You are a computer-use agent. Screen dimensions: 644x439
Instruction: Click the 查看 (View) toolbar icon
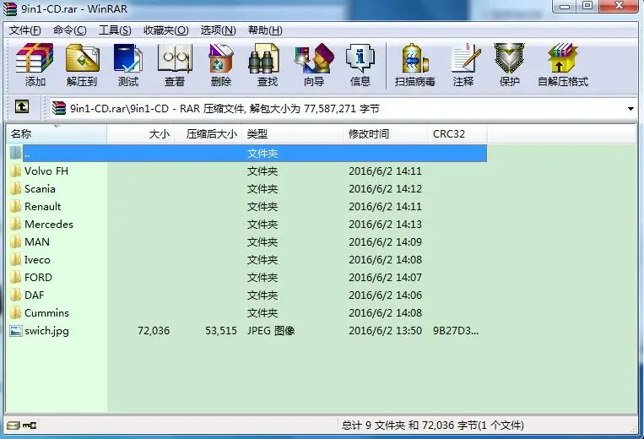click(x=175, y=65)
